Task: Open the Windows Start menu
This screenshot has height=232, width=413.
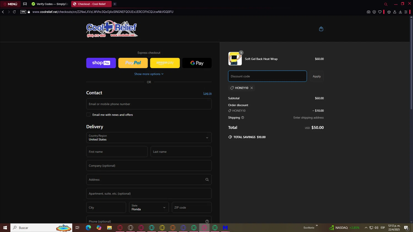Action: tap(5, 228)
